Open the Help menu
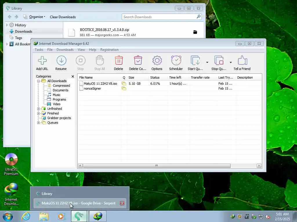Screen dimensions: 297x222 point(93,50)
